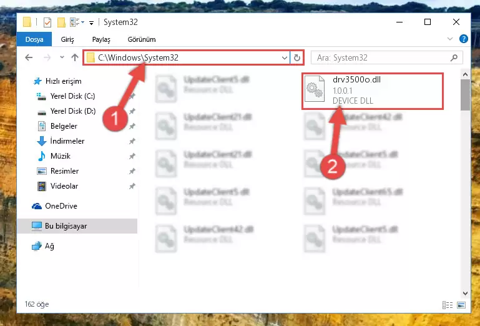This screenshot has height=326, width=480.
Task: Switch to details view icon in status bar
Action: tap(448, 305)
